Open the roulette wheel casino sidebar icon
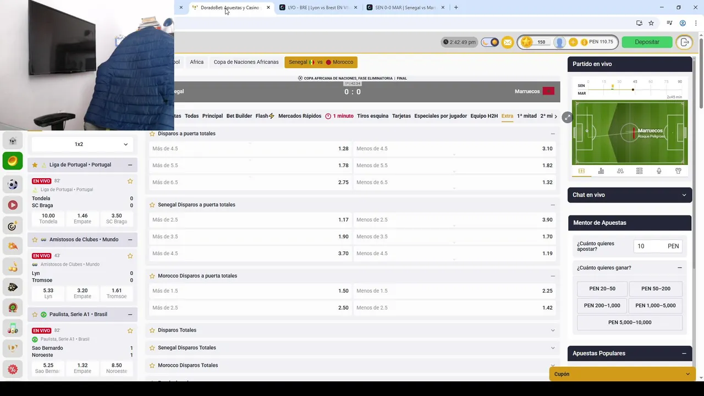The width and height of the screenshot is (704, 396). tap(13, 307)
